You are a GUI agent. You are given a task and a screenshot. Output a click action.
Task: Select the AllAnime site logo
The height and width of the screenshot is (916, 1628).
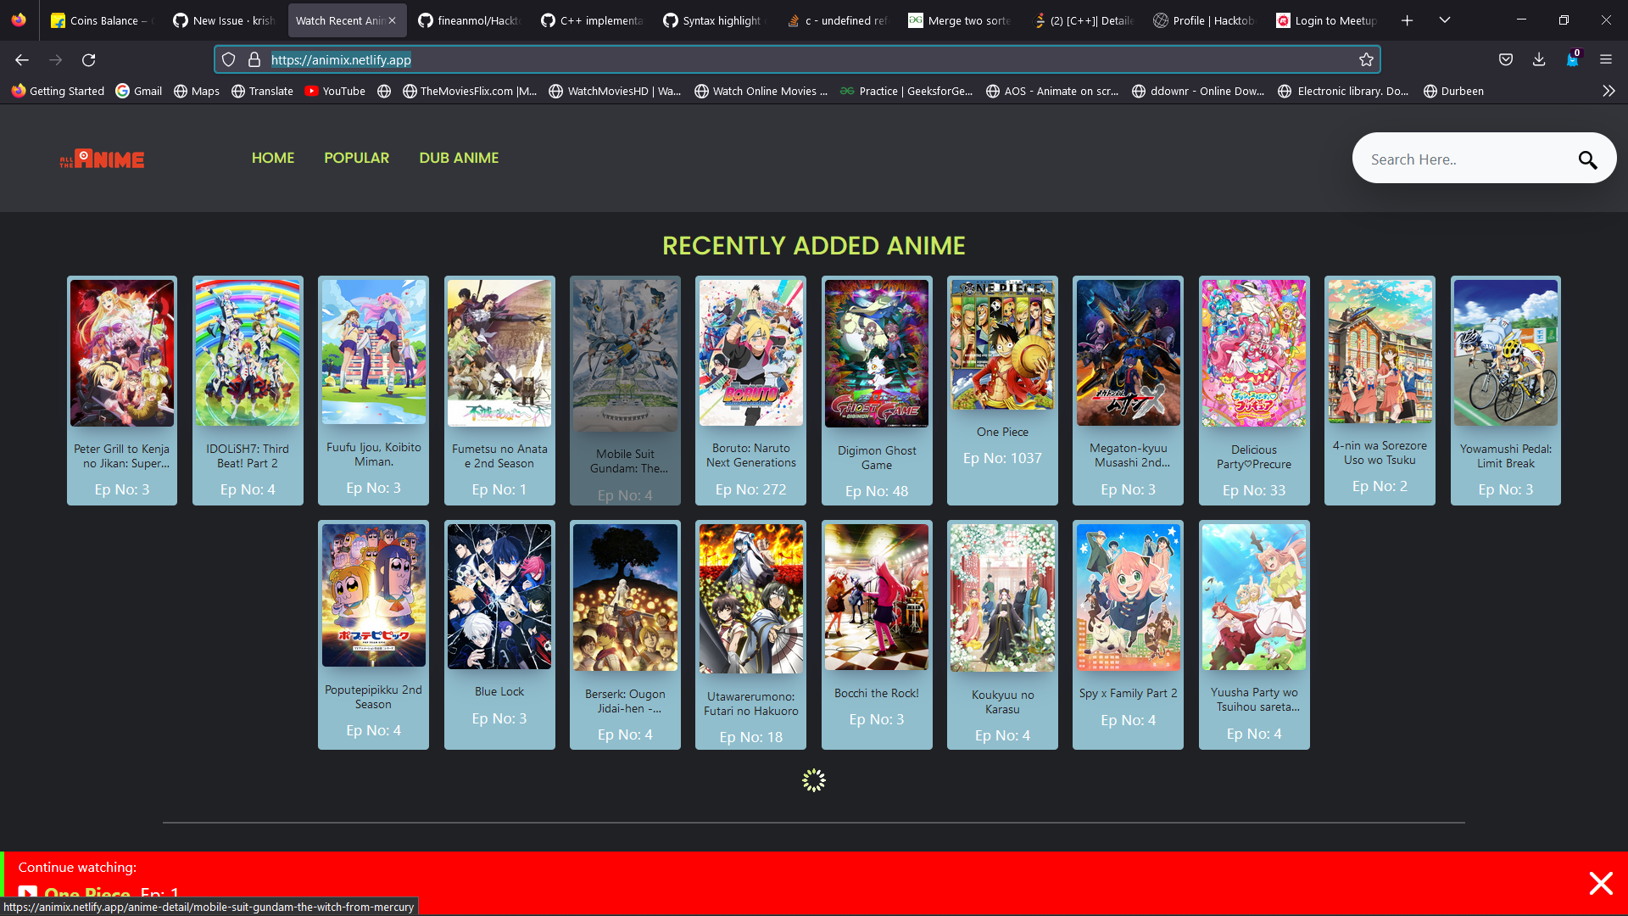(x=101, y=158)
